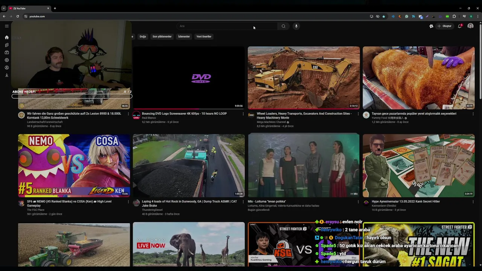Image resolution: width=482 pixels, height=271 pixels.
Task: Open options for Hype Ayrıısınemalar Secret Hitler video
Action: 473,202
